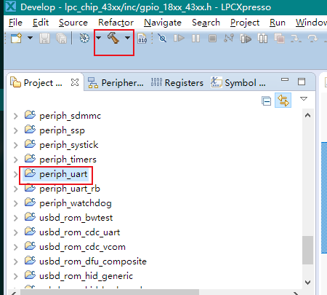Select the periph_uart project
The height and width of the screenshot is (295, 327).
coord(63,174)
